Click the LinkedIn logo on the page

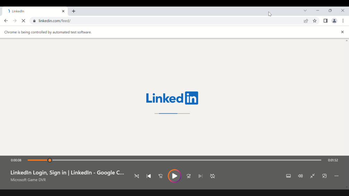(x=172, y=98)
